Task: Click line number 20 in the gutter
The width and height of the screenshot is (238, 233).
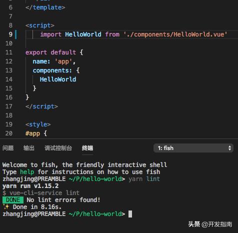Action: (x=9, y=133)
